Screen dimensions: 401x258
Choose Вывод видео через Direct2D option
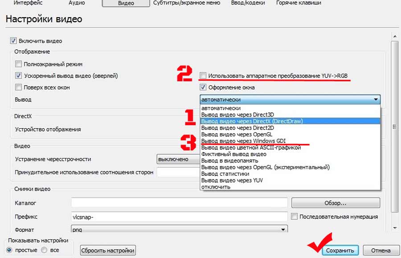coord(290,128)
